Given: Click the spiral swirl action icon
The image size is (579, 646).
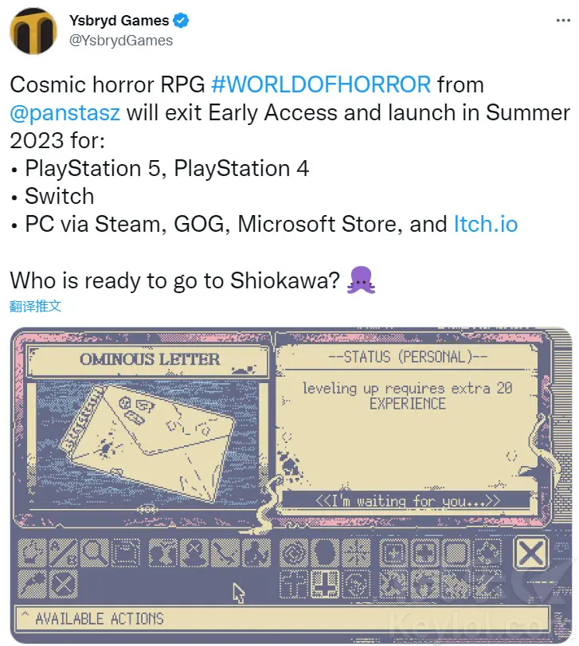Looking at the screenshot, I should coord(357,584).
